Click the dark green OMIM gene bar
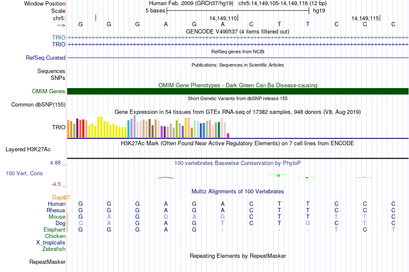 coord(238,91)
